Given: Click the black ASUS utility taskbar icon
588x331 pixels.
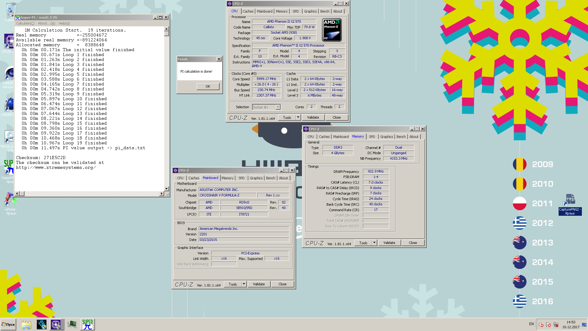Looking at the screenshot, I should pyautogui.click(x=41, y=325).
